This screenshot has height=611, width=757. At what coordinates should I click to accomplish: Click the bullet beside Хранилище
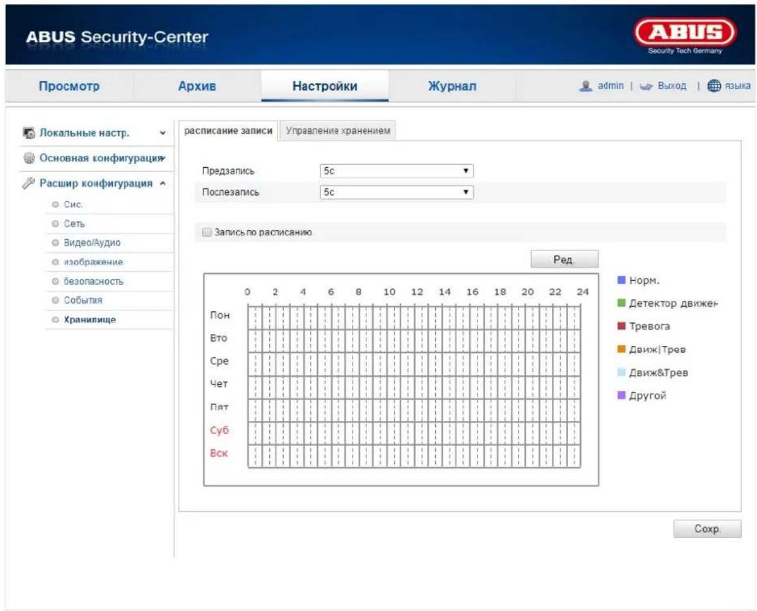[x=56, y=319]
